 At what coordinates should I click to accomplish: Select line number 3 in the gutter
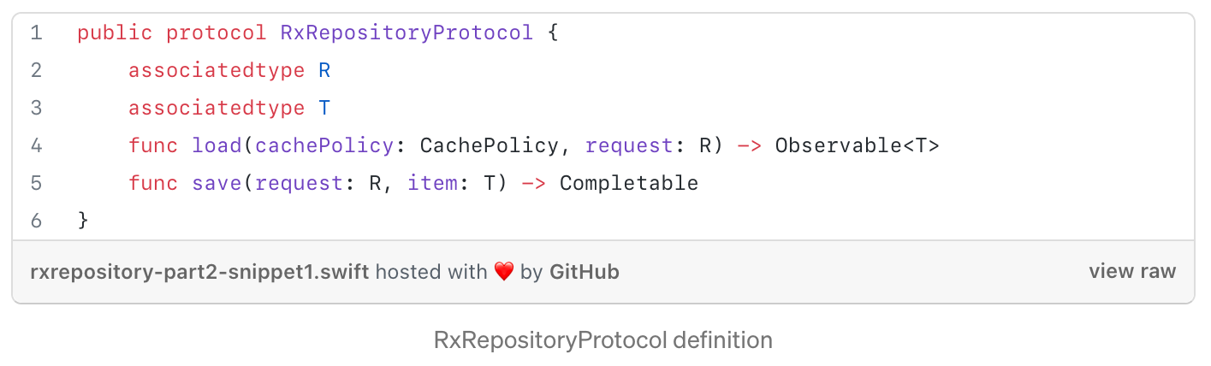click(x=36, y=108)
